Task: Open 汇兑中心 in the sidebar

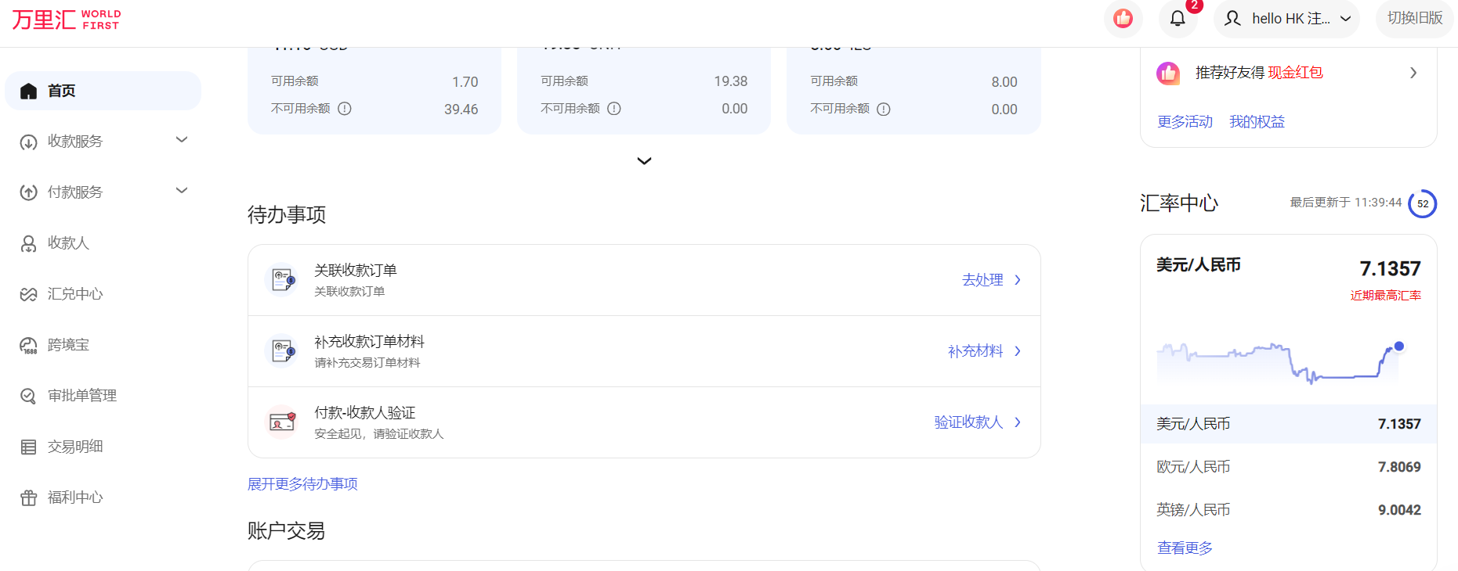Action: coord(75,294)
